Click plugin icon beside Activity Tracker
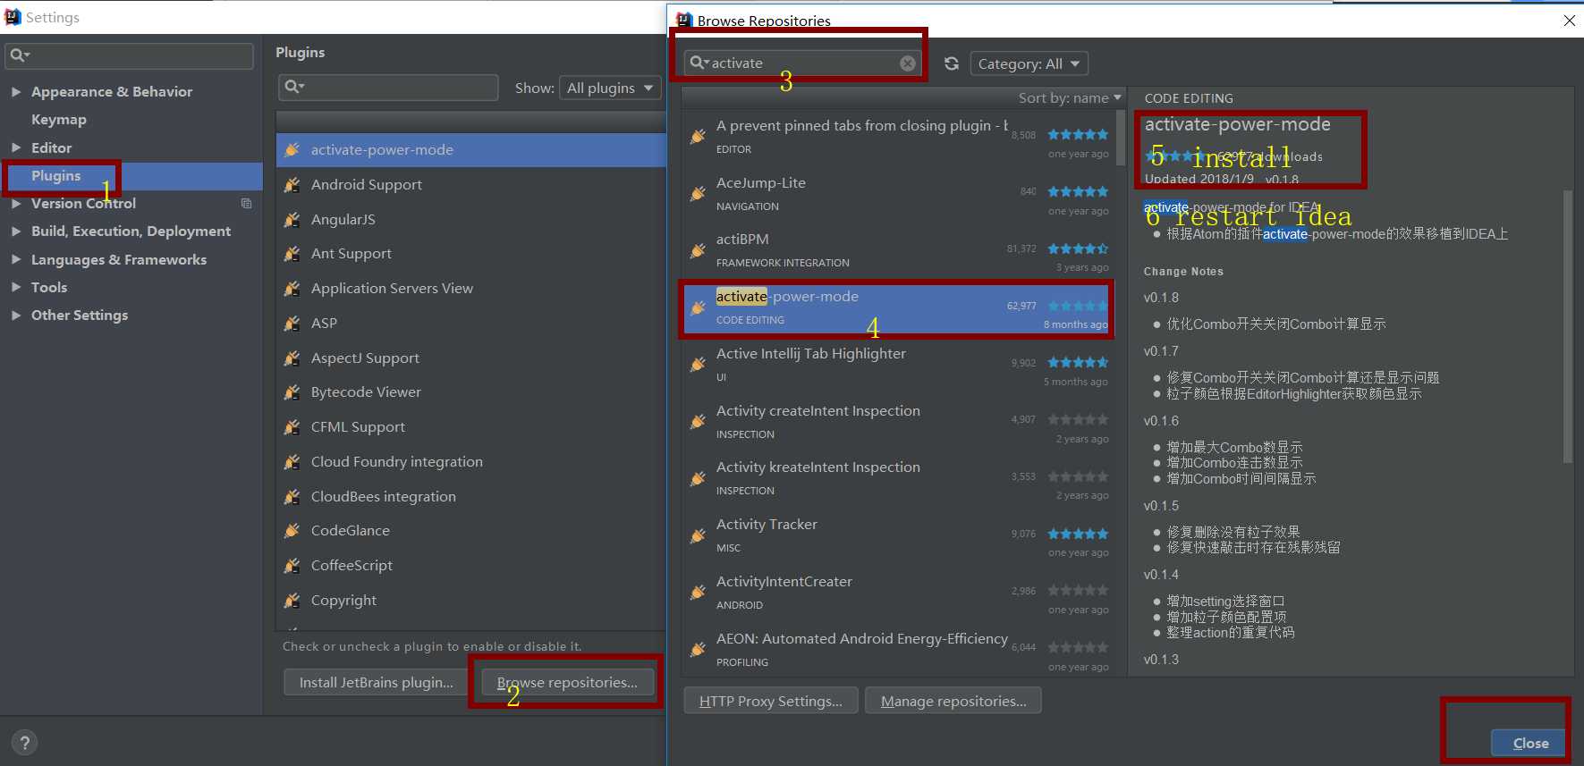1584x766 pixels. click(x=698, y=536)
